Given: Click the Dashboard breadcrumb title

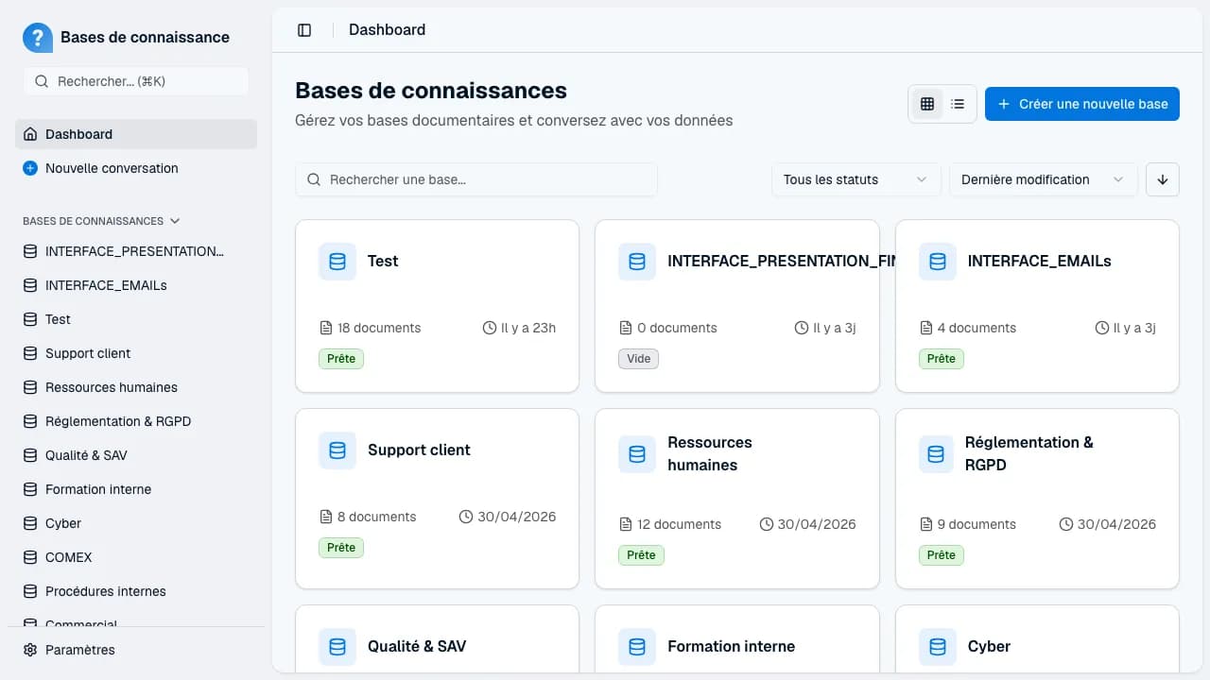Looking at the screenshot, I should [387, 30].
